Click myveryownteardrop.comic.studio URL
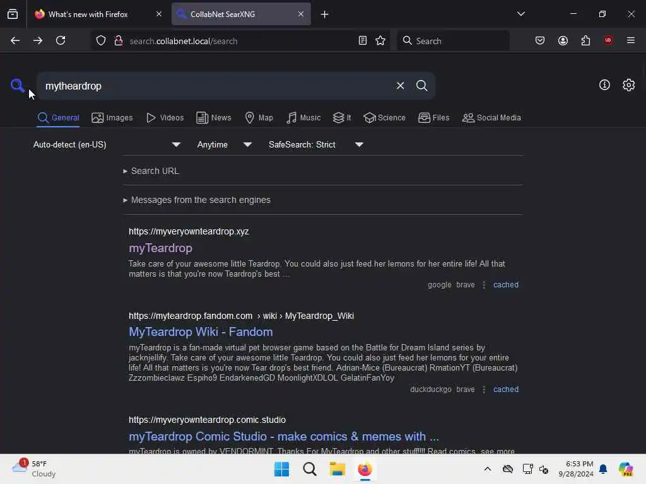This screenshot has width=646, height=484. click(x=207, y=420)
